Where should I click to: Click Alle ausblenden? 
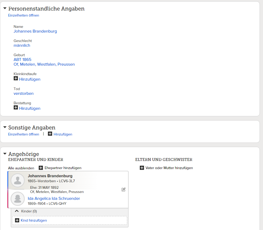click(x=21, y=168)
